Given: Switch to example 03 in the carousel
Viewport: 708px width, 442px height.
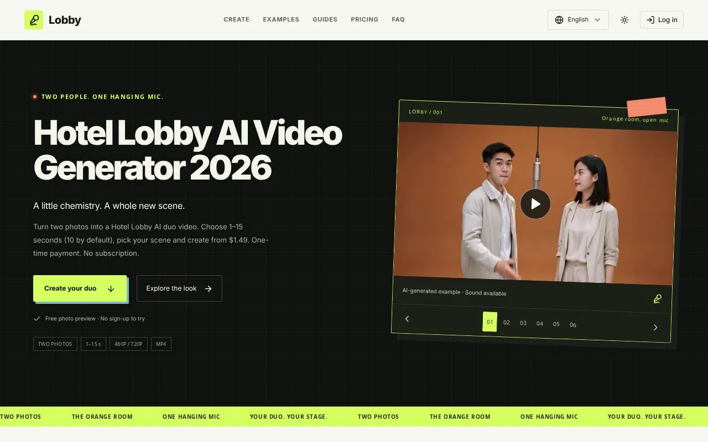Looking at the screenshot, I should [x=523, y=323].
